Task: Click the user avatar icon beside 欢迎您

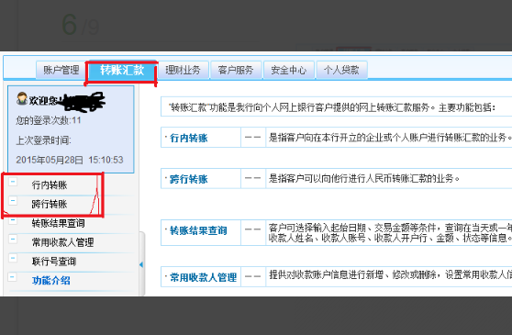Action: (22, 98)
